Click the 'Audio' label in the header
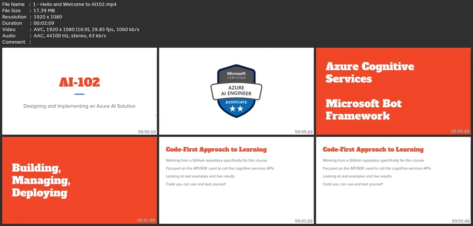473x226 pixels. tap(9, 36)
